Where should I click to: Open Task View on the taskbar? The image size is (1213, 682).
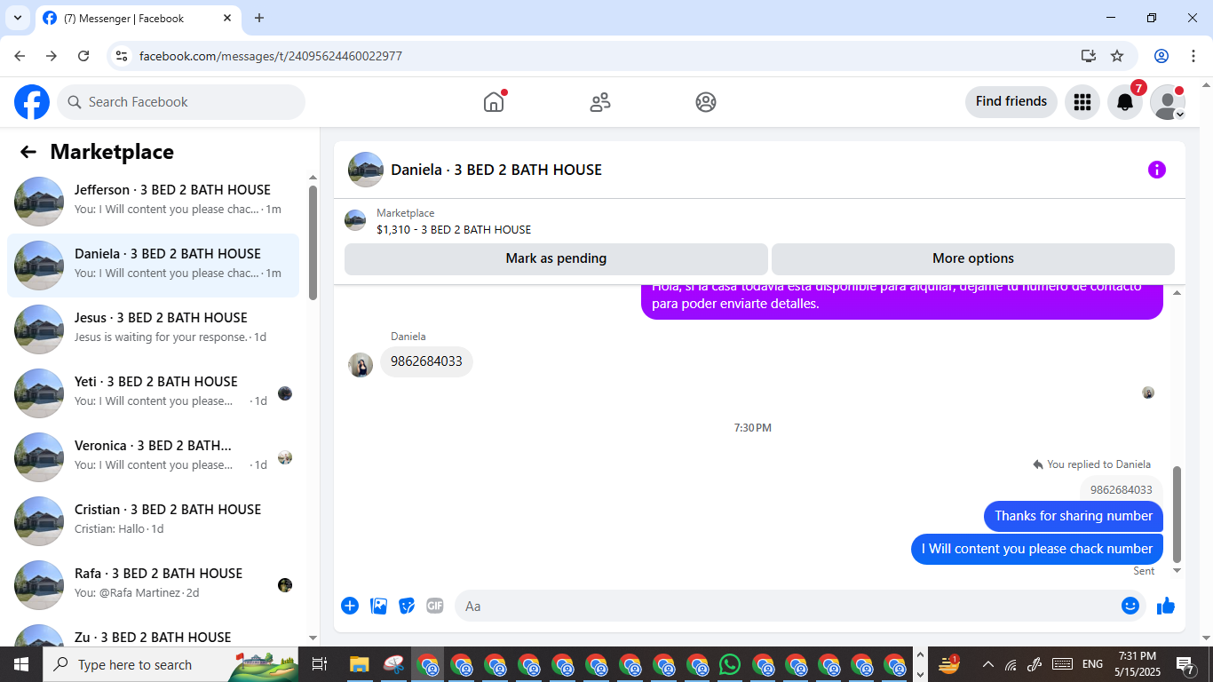coord(320,664)
